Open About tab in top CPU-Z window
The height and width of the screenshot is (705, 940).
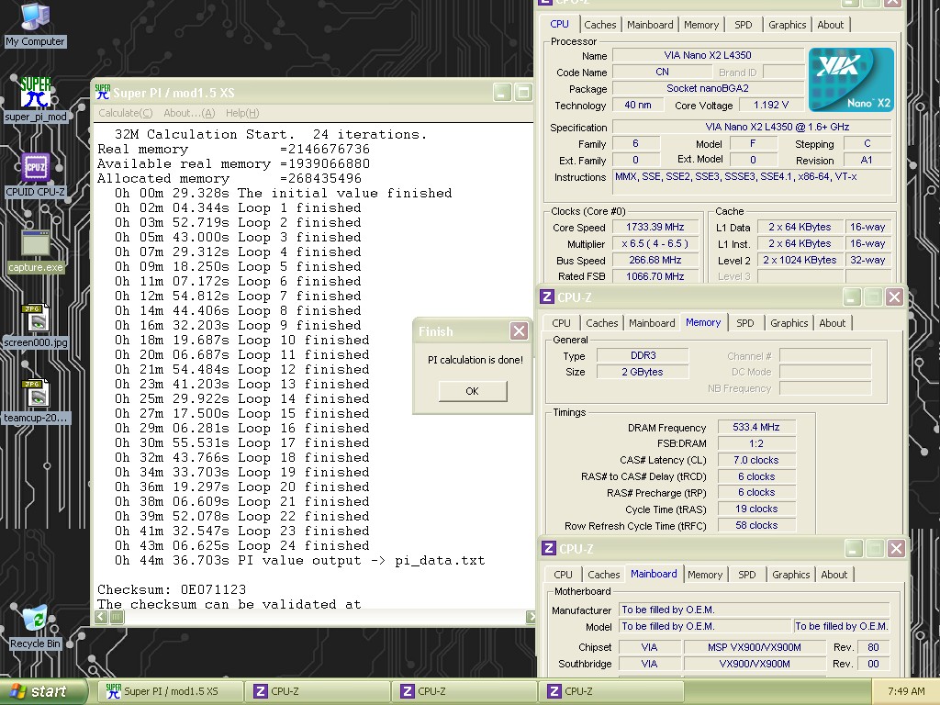pyautogui.click(x=830, y=25)
